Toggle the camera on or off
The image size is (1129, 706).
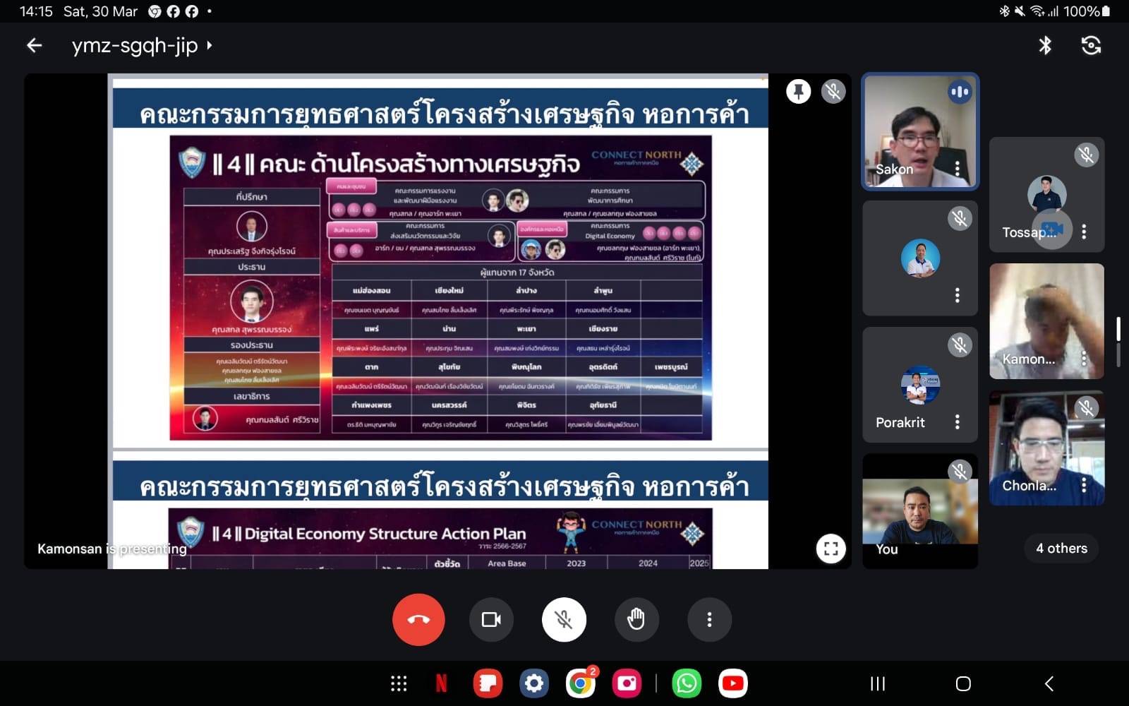491,620
